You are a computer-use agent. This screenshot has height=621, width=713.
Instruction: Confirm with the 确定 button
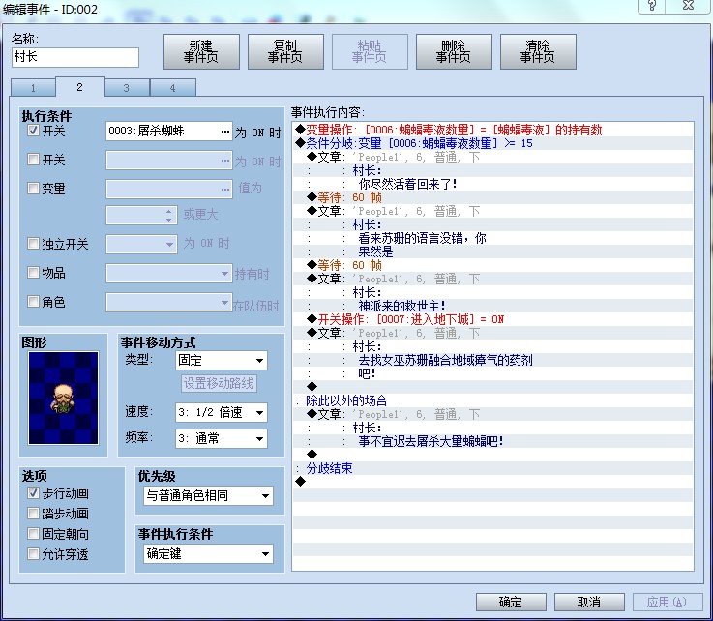511,602
